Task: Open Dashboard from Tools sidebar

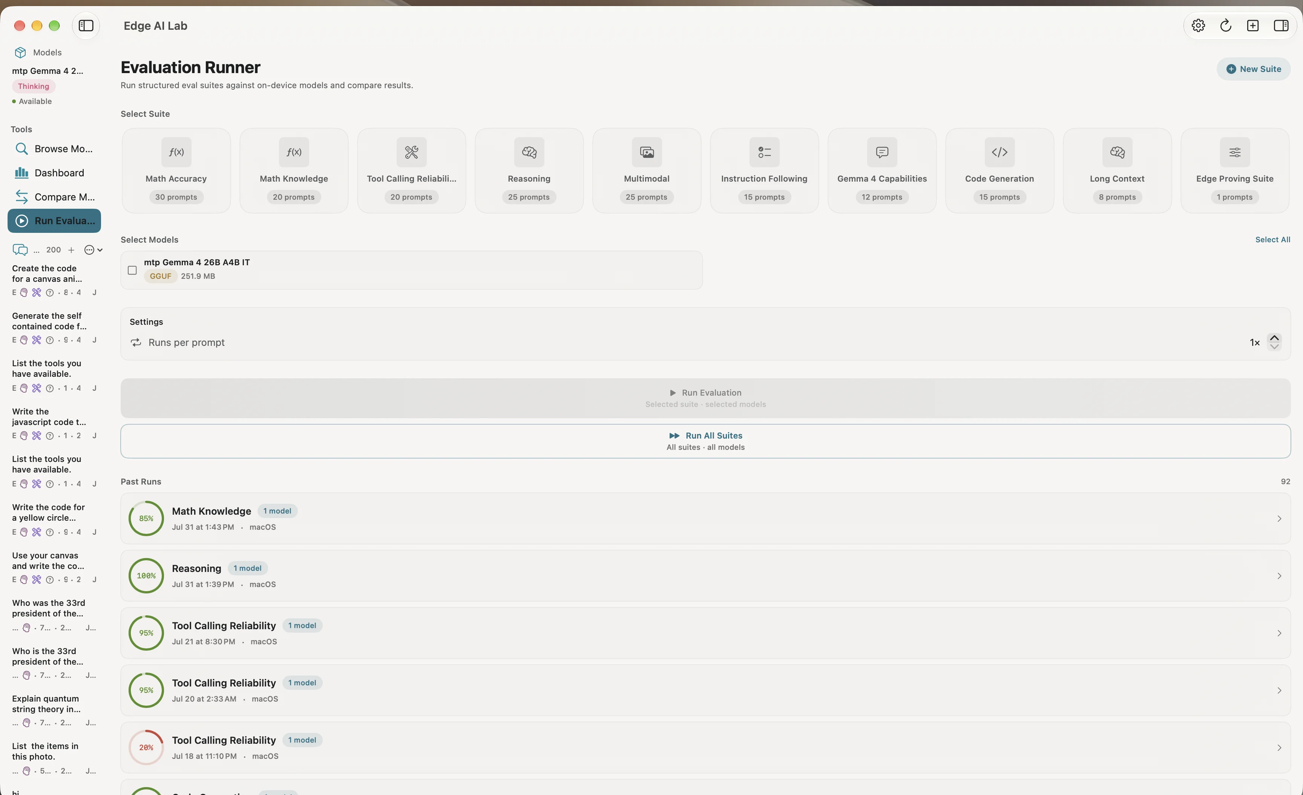Action: click(54, 173)
